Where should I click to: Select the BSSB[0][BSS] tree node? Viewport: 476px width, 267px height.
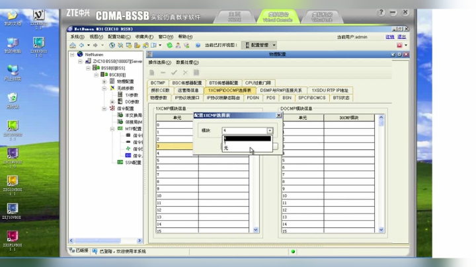113,68
